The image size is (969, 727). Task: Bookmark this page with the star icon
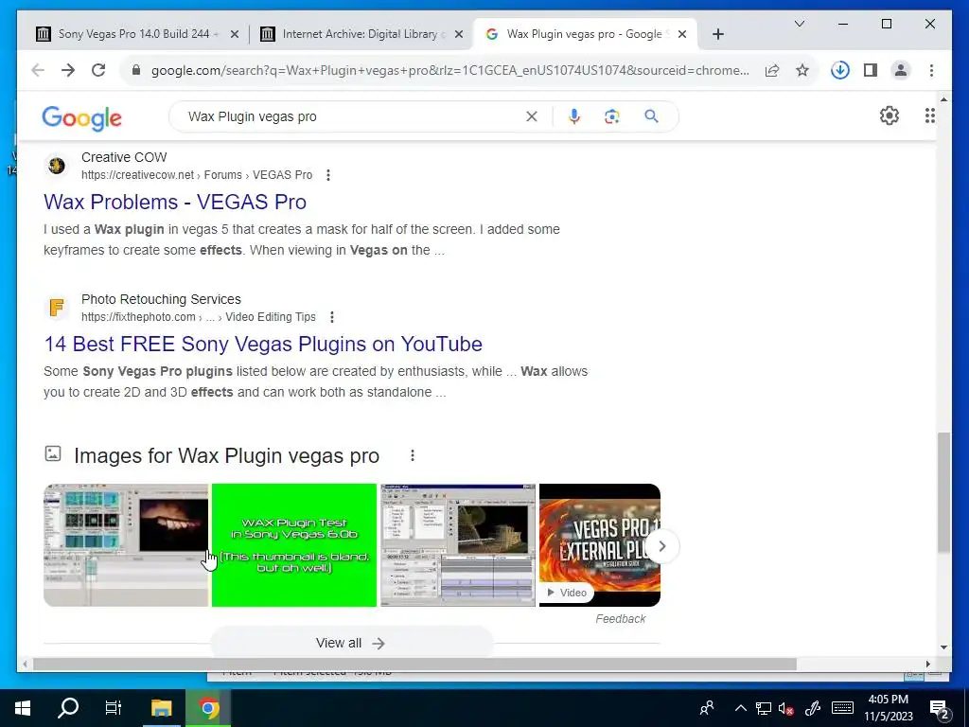[802, 70]
